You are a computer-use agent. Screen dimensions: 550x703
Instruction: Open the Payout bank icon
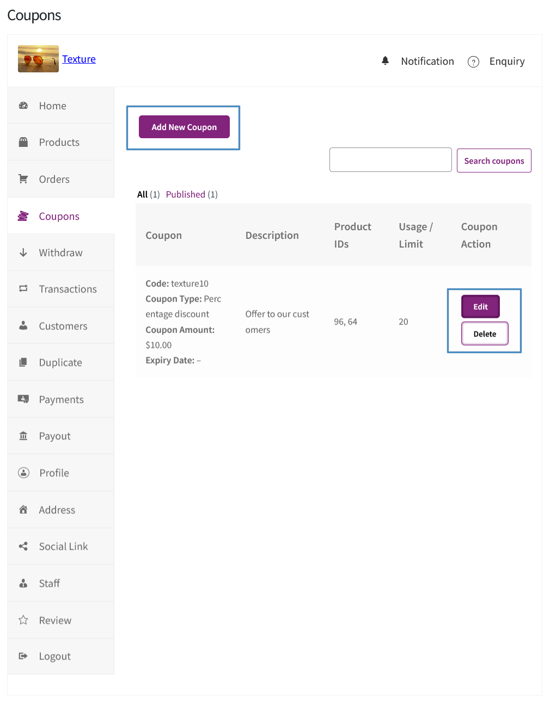click(23, 435)
